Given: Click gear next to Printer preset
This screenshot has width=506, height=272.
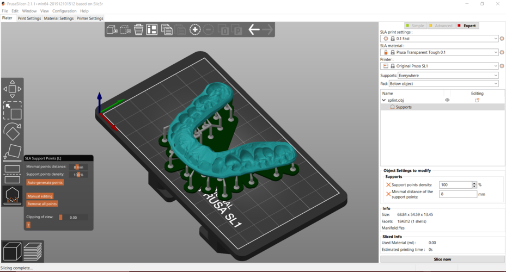Looking at the screenshot, I should (x=502, y=66).
